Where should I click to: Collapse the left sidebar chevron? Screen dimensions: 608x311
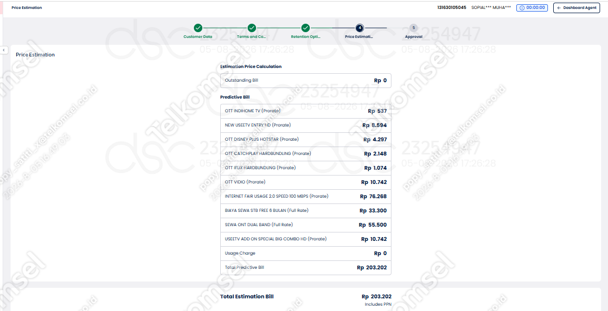pos(4,50)
